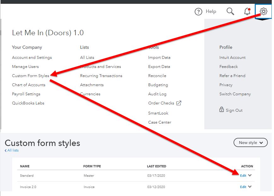Screen dimensions: 274x196
Task: Open Audit Log
Action: [157, 94]
